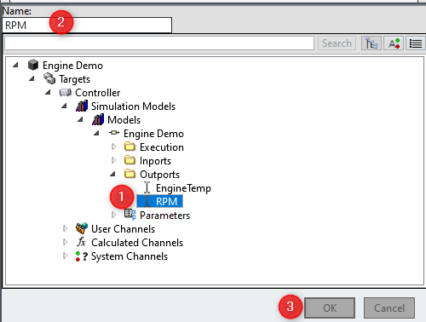
Task: Select the Calculated Channels label
Action: pos(137,243)
